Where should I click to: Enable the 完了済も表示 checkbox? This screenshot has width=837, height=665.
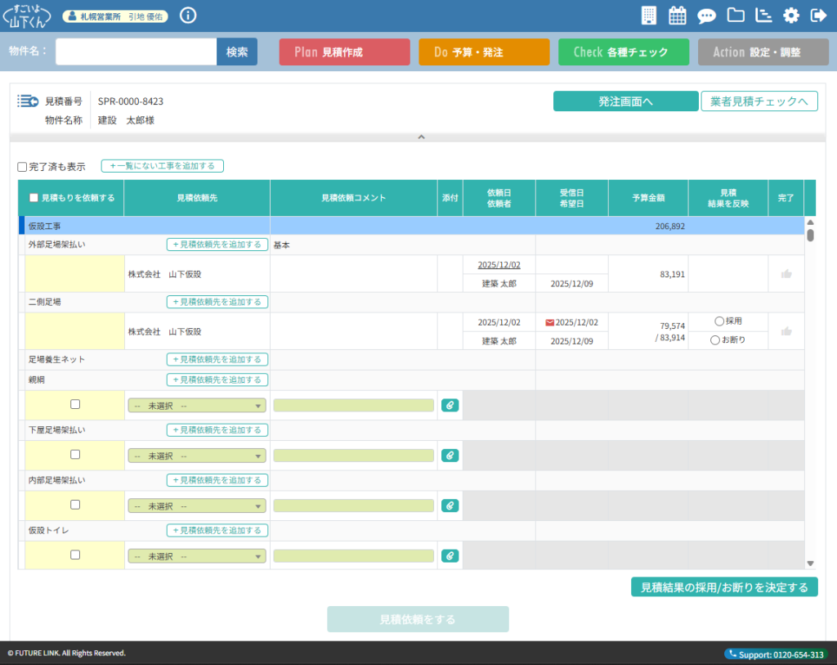[x=23, y=167]
